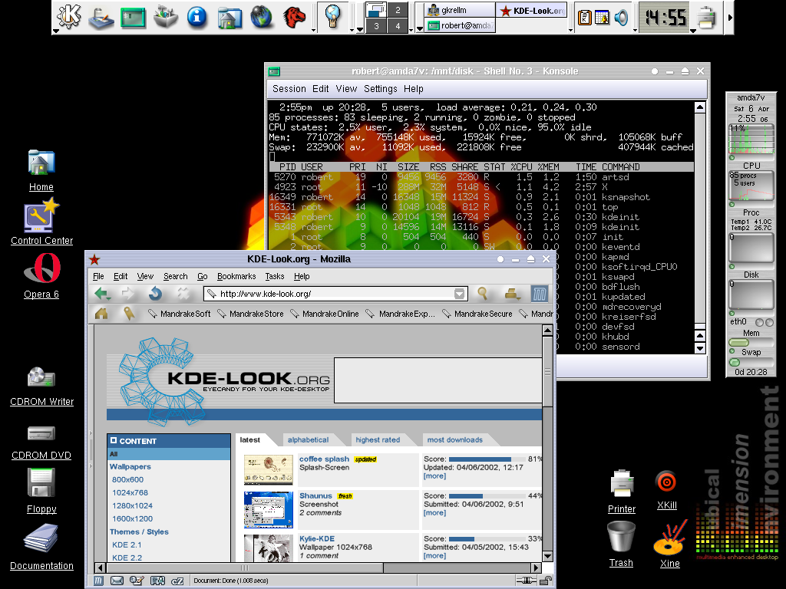Screen dimensions: 786x589
Task: Open home folder icon in panel
Action: pyautogui.click(x=230, y=17)
